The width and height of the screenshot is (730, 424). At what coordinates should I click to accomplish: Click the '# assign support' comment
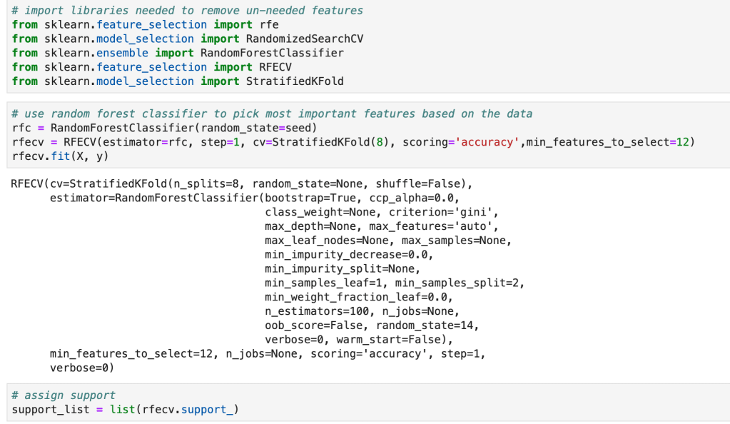pyautogui.click(x=63, y=395)
